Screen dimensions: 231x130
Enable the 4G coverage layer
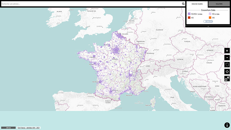click(189, 18)
